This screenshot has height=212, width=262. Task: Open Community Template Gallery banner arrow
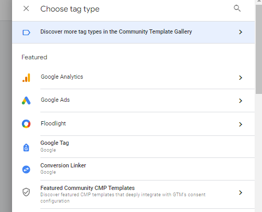click(241, 32)
